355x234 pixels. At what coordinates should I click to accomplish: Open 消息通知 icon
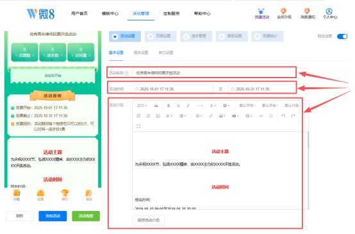(307, 11)
